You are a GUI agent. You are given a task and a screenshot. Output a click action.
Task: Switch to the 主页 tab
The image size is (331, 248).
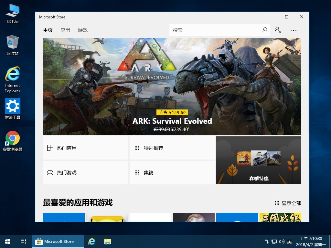pyautogui.click(x=48, y=30)
